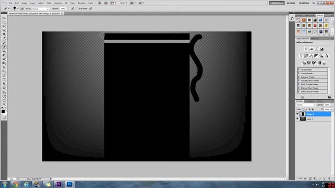
Task: Open the foreground color picker
Action: [x=3, y=111]
